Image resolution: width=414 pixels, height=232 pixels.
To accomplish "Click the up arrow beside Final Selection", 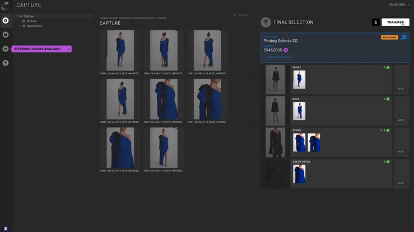I will tap(266, 22).
